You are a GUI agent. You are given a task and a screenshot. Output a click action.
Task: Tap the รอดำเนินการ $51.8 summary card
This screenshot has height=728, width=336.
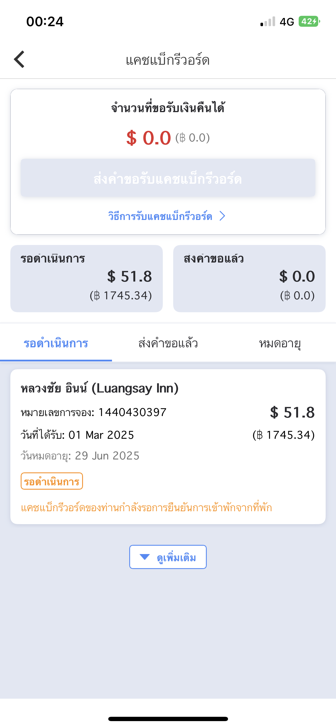coord(86,278)
